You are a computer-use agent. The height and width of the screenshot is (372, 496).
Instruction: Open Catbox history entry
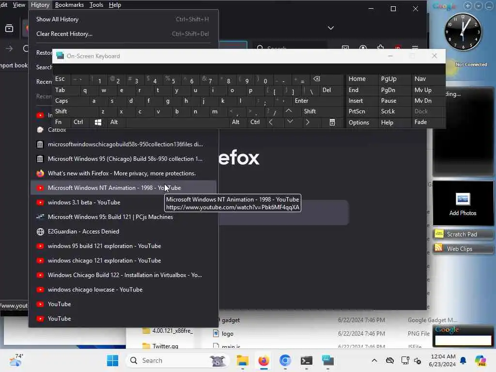click(124, 131)
